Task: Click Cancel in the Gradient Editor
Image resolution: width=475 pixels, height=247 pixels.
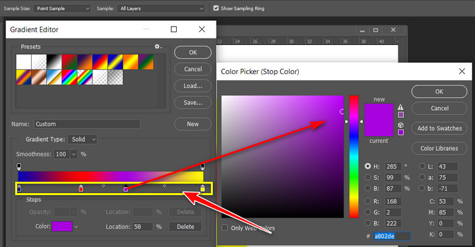Action: tap(193, 69)
